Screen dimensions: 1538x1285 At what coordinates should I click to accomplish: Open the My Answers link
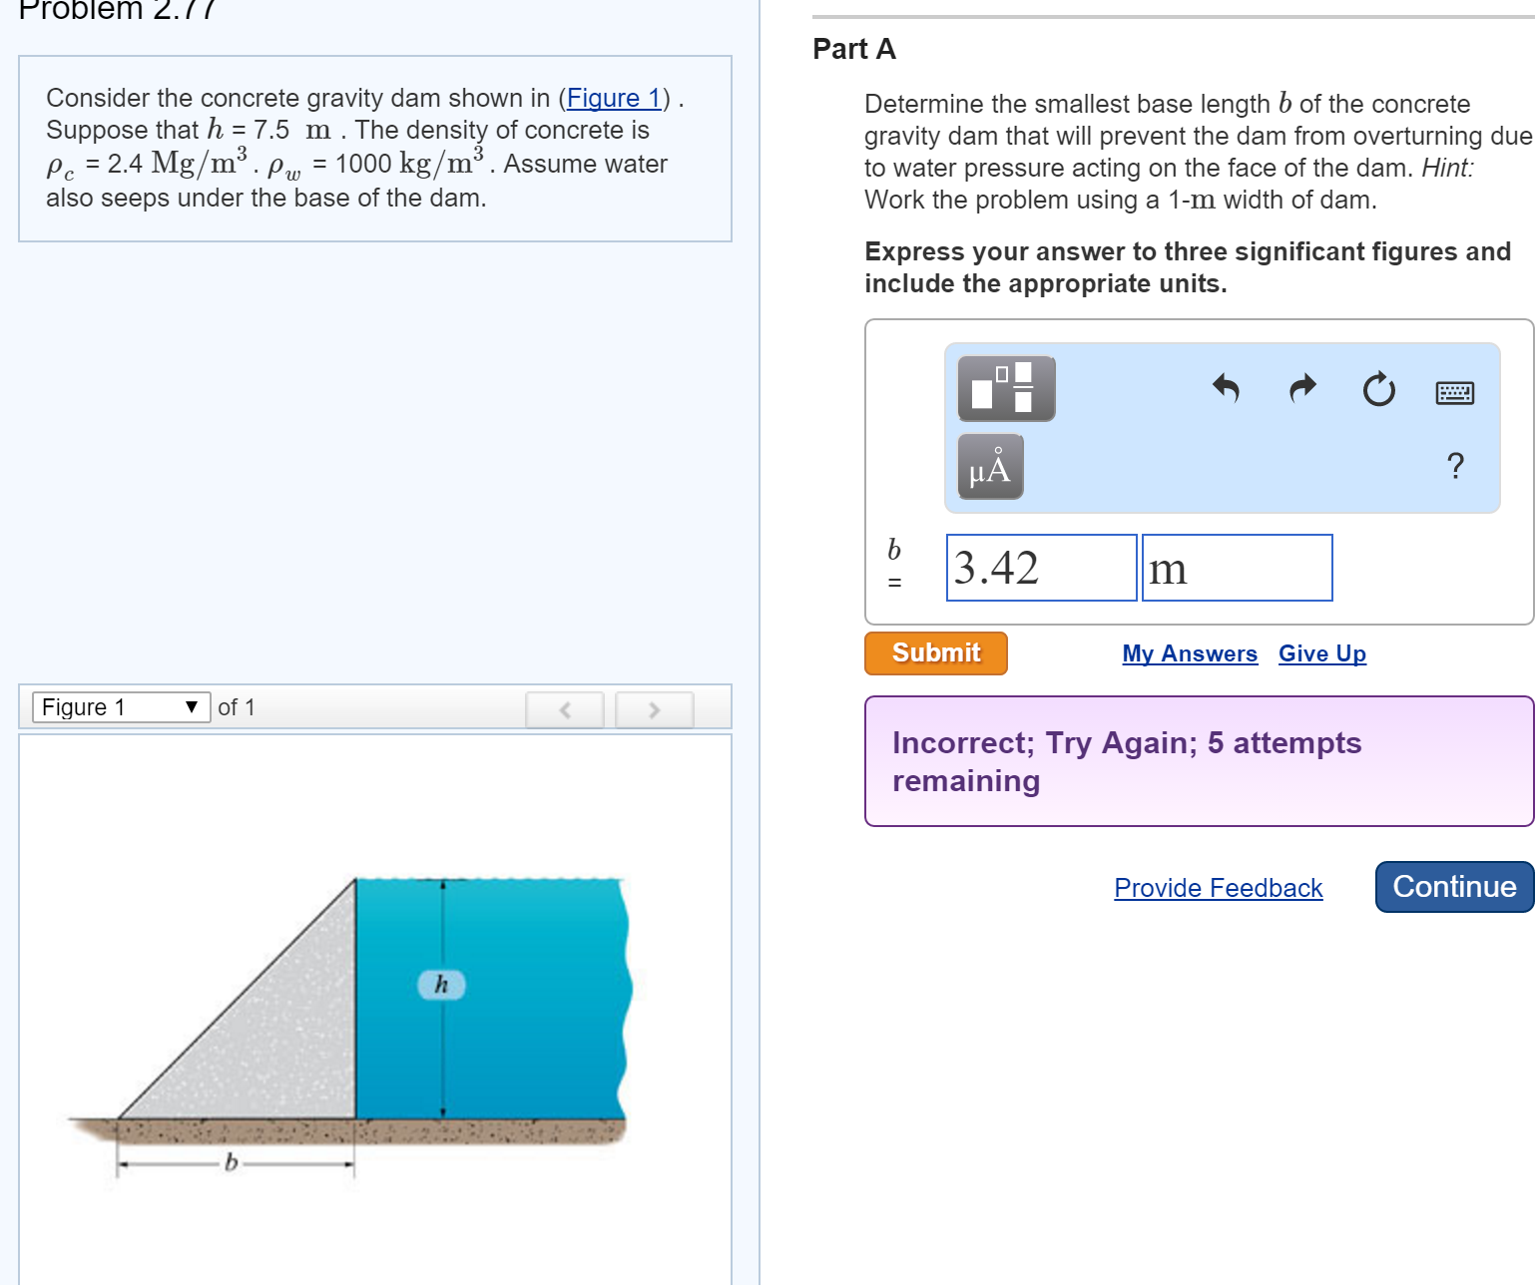1189,652
